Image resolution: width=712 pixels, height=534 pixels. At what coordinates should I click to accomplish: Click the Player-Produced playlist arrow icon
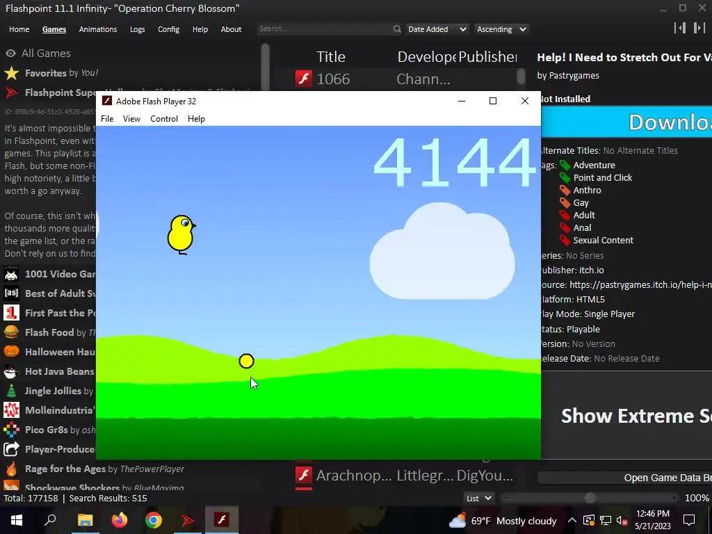pyautogui.click(x=11, y=449)
